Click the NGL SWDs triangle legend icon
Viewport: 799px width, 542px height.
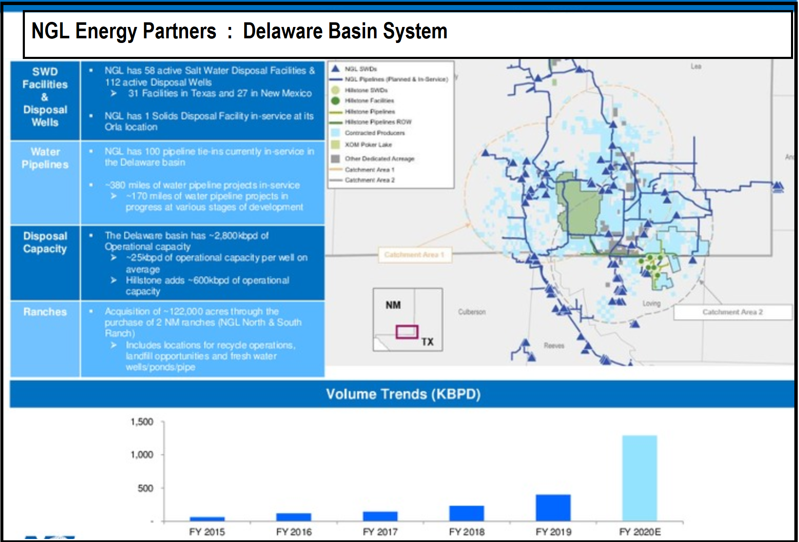pyautogui.click(x=336, y=69)
